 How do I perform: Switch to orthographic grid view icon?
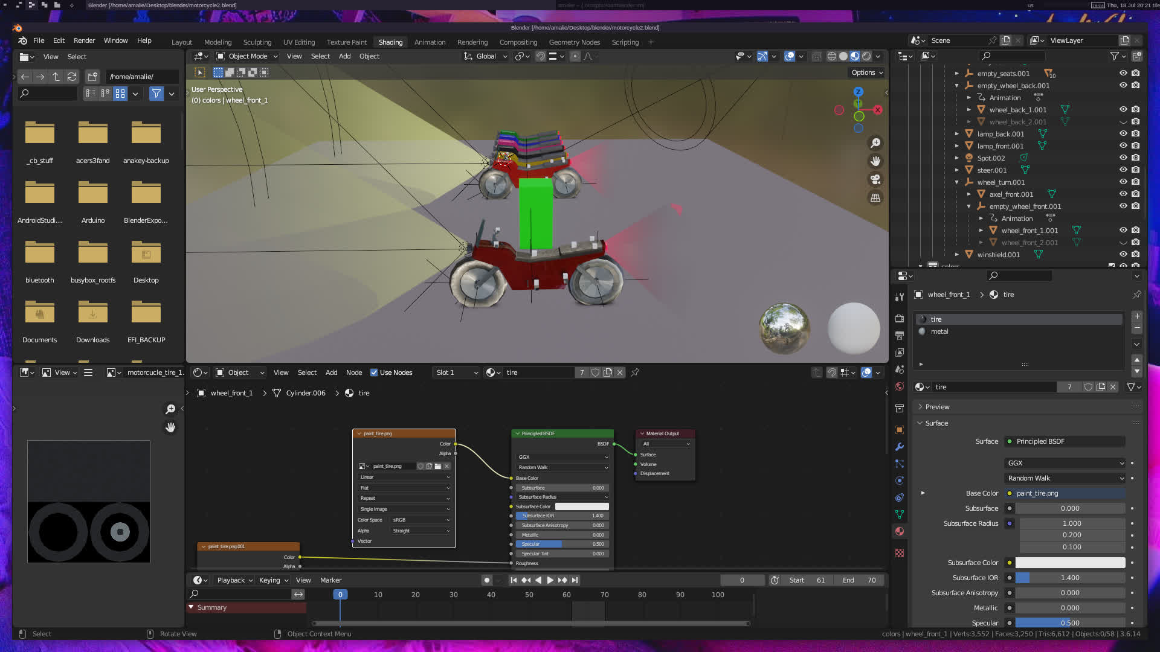pyautogui.click(x=875, y=198)
